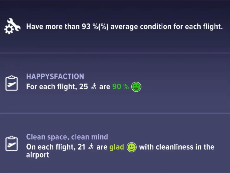Image resolution: width=230 pixels, height=173 pixels.
Task: Click the green 90 % satisfaction value
Action: (120, 87)
